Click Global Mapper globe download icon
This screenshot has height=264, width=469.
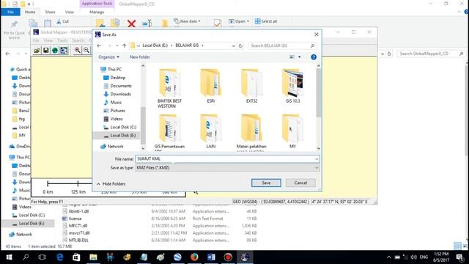point(55,51)
